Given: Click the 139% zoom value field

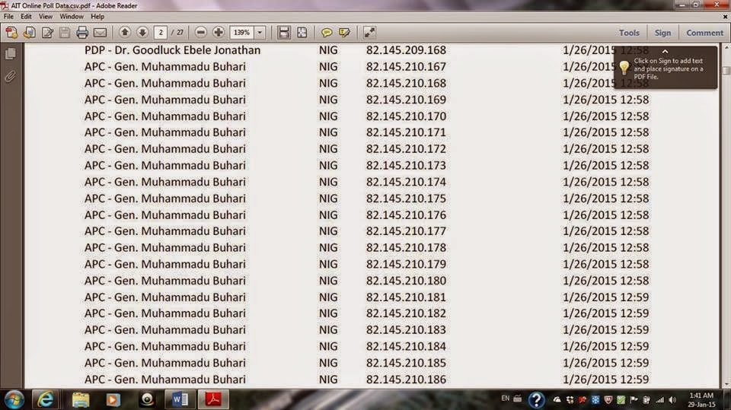Looking at the screenshot, I should click(x=241, y=33).
